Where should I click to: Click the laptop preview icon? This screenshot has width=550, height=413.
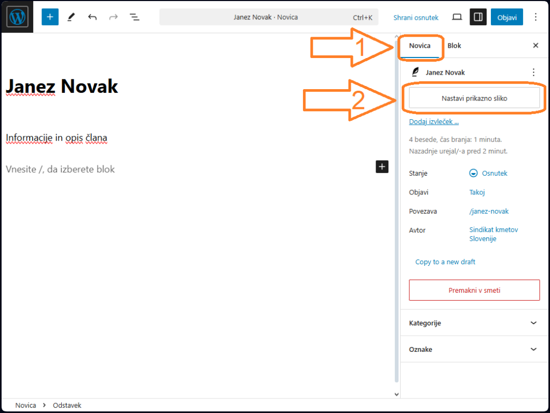[x=457, y=17]
